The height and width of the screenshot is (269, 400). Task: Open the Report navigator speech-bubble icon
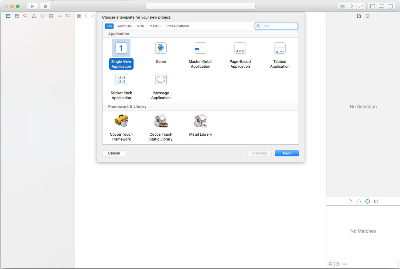tap(68, 16)
